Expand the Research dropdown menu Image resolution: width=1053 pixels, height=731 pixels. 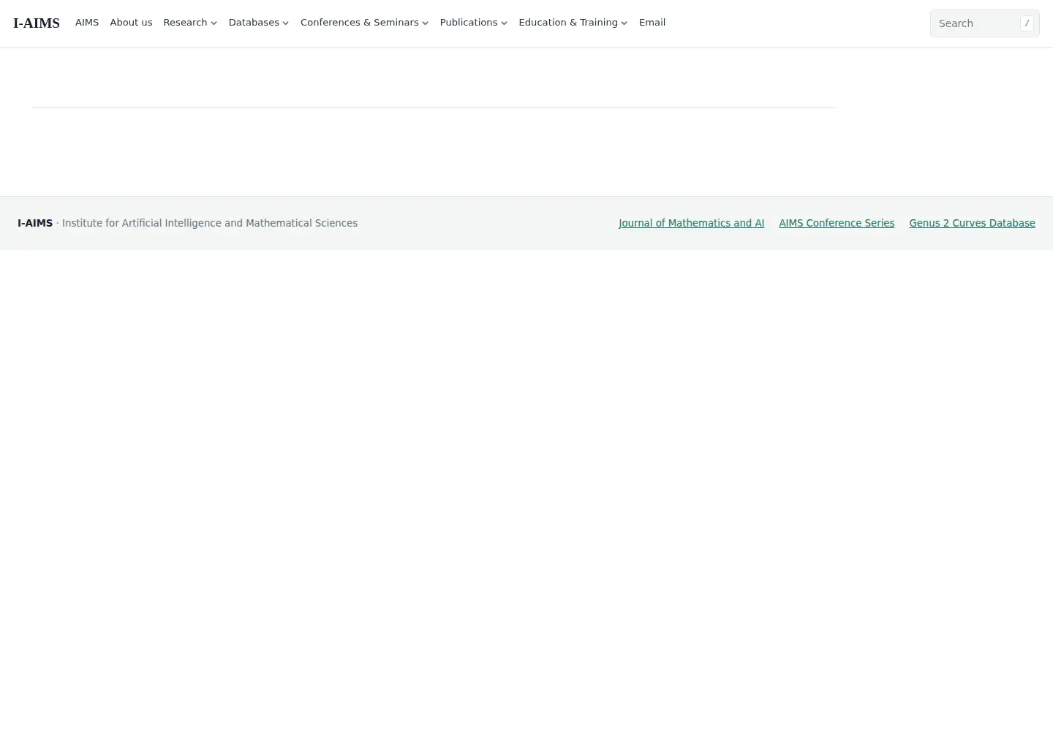pyautogui.click(x=190, y=23)
